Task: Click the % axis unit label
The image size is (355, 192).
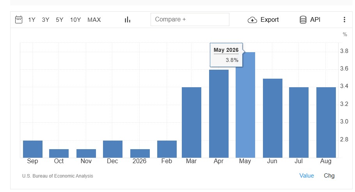Action: [345, 35]
